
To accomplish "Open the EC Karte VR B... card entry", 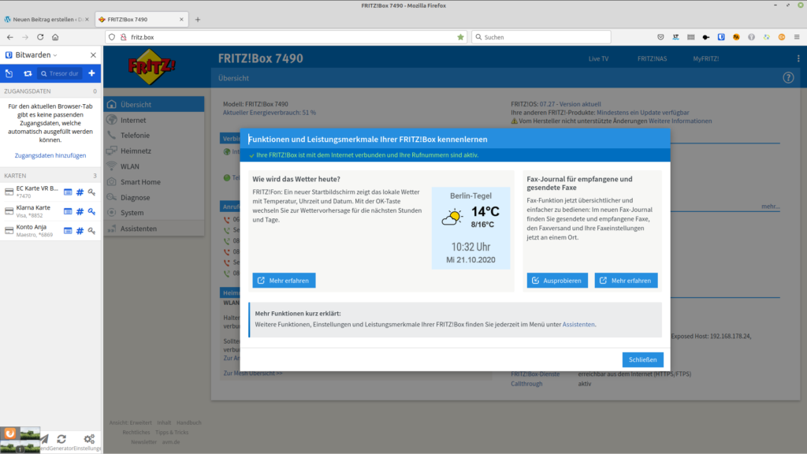I will coord(32,192).
